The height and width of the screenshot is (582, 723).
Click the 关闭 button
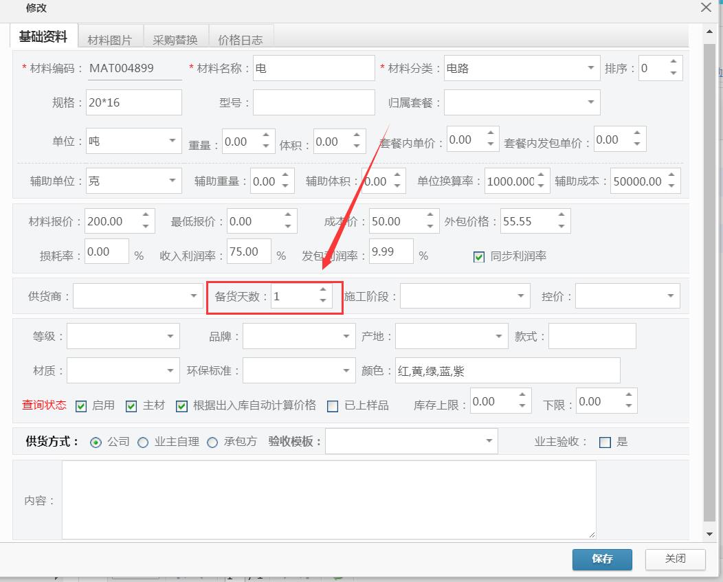point(675,559)
